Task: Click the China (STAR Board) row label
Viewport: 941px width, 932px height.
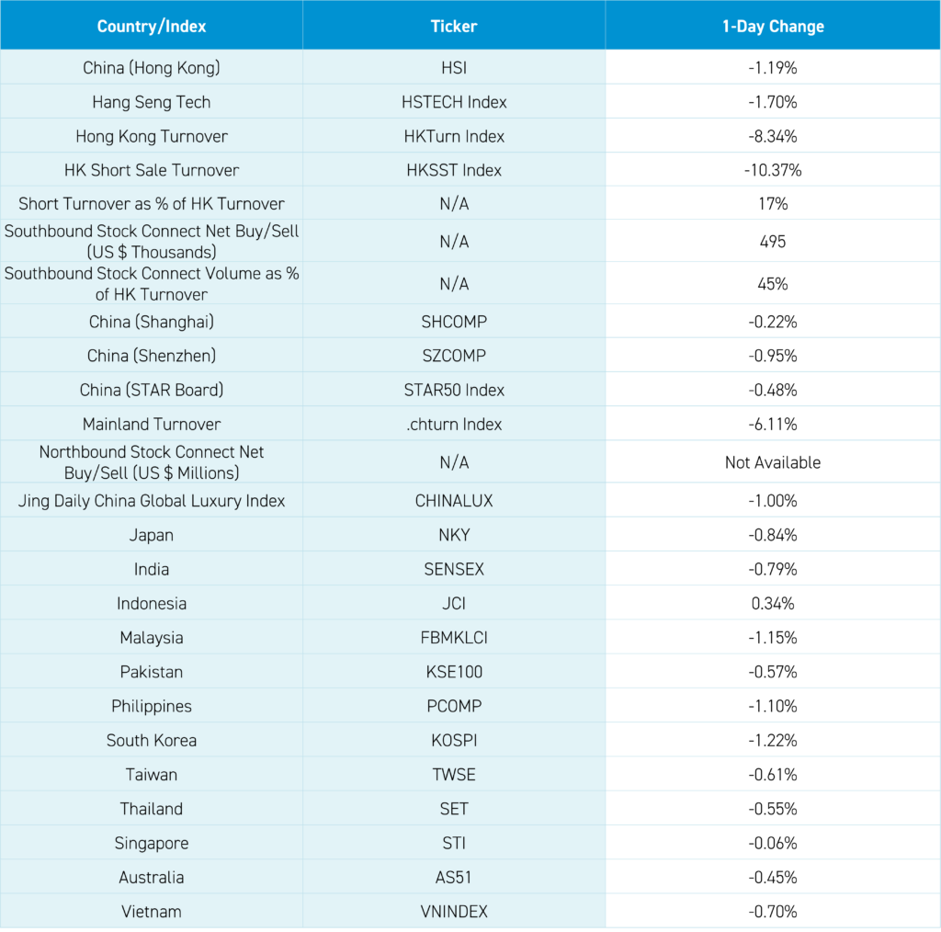Action: 152,390
